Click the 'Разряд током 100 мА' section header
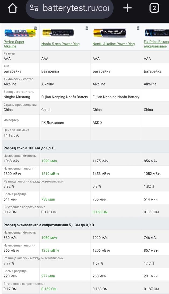Viewport: 169px width, 294px height. (29, 148)
